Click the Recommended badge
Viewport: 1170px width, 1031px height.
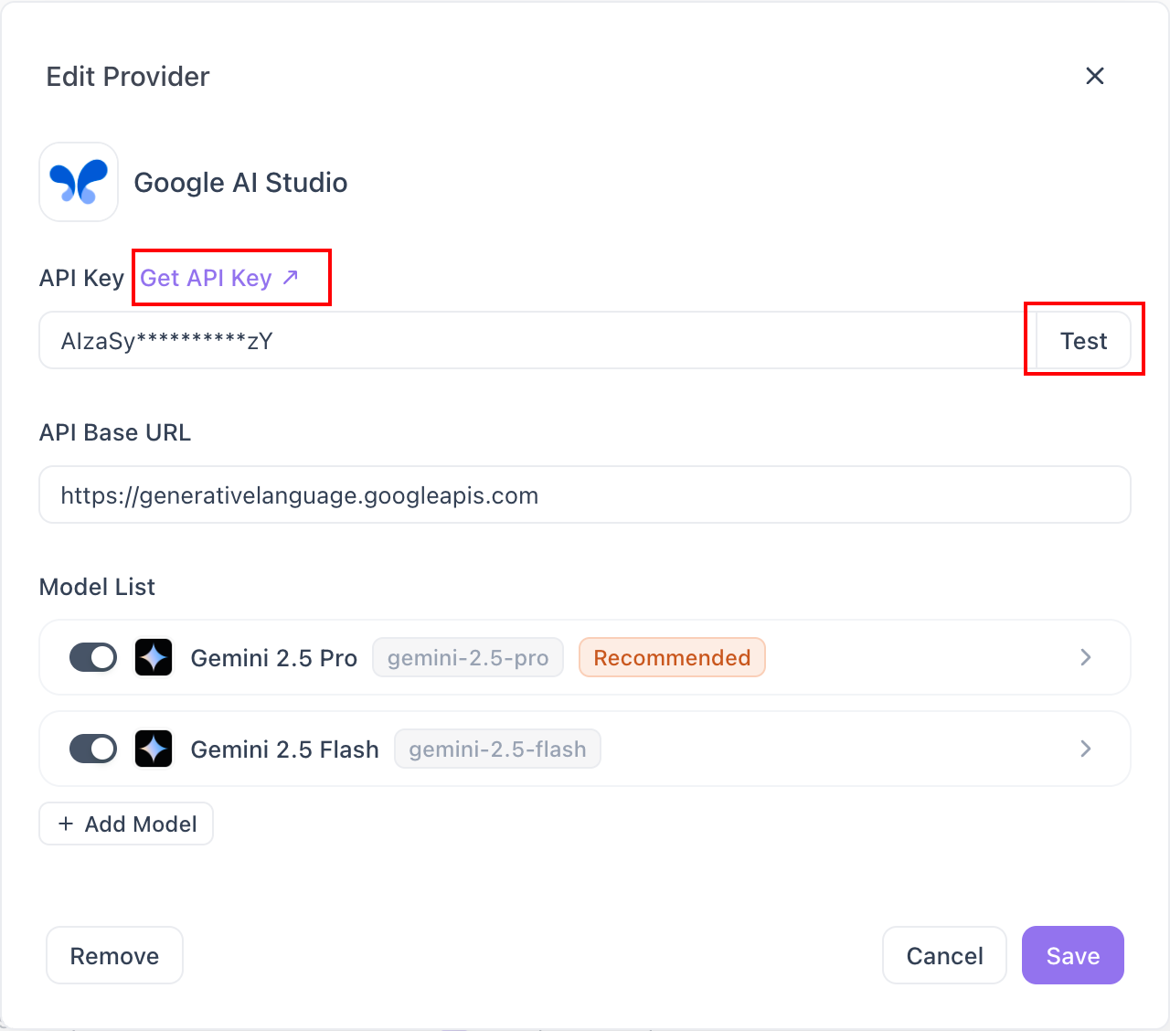(x=672, y=658)
